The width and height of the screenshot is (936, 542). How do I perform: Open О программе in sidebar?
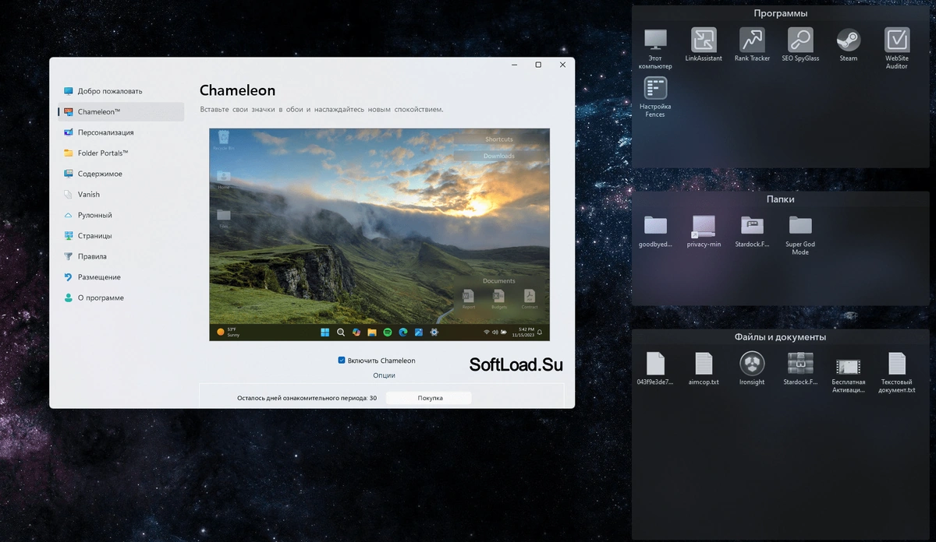click(x=121, y=297)
